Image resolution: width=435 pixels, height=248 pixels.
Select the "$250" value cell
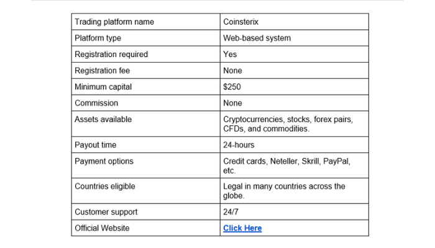click(x=232, y=87)
